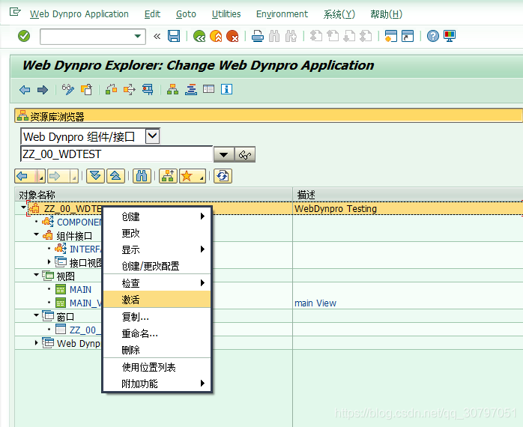523x427 pixels.
Task: Select the MAIN view tree item
Action: point(80,289)
